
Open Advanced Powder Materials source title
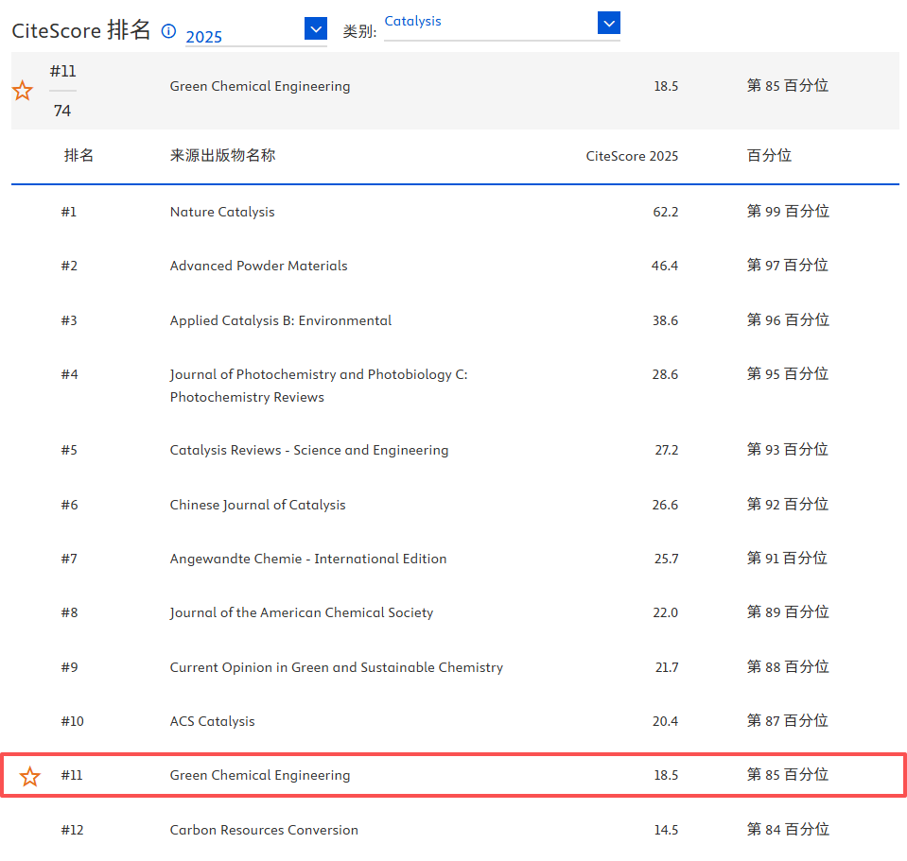258,266
